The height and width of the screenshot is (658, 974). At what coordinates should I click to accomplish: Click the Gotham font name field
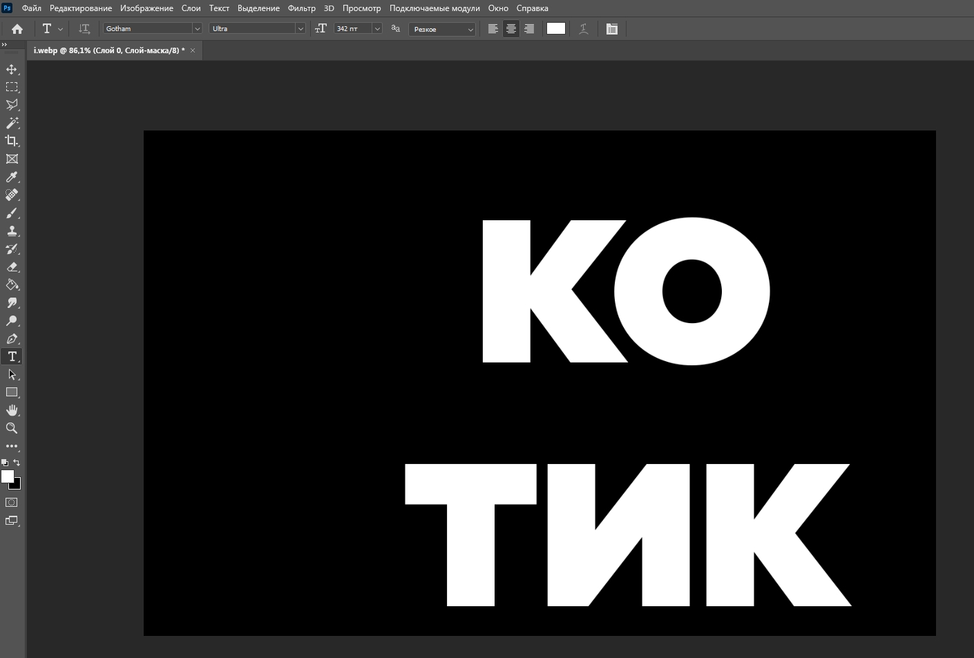coord(148,29)
